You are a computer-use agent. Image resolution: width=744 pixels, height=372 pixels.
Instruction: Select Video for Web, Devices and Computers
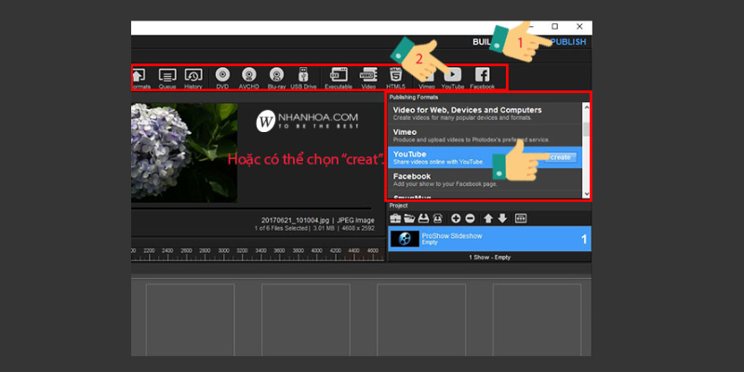(485, 113)
